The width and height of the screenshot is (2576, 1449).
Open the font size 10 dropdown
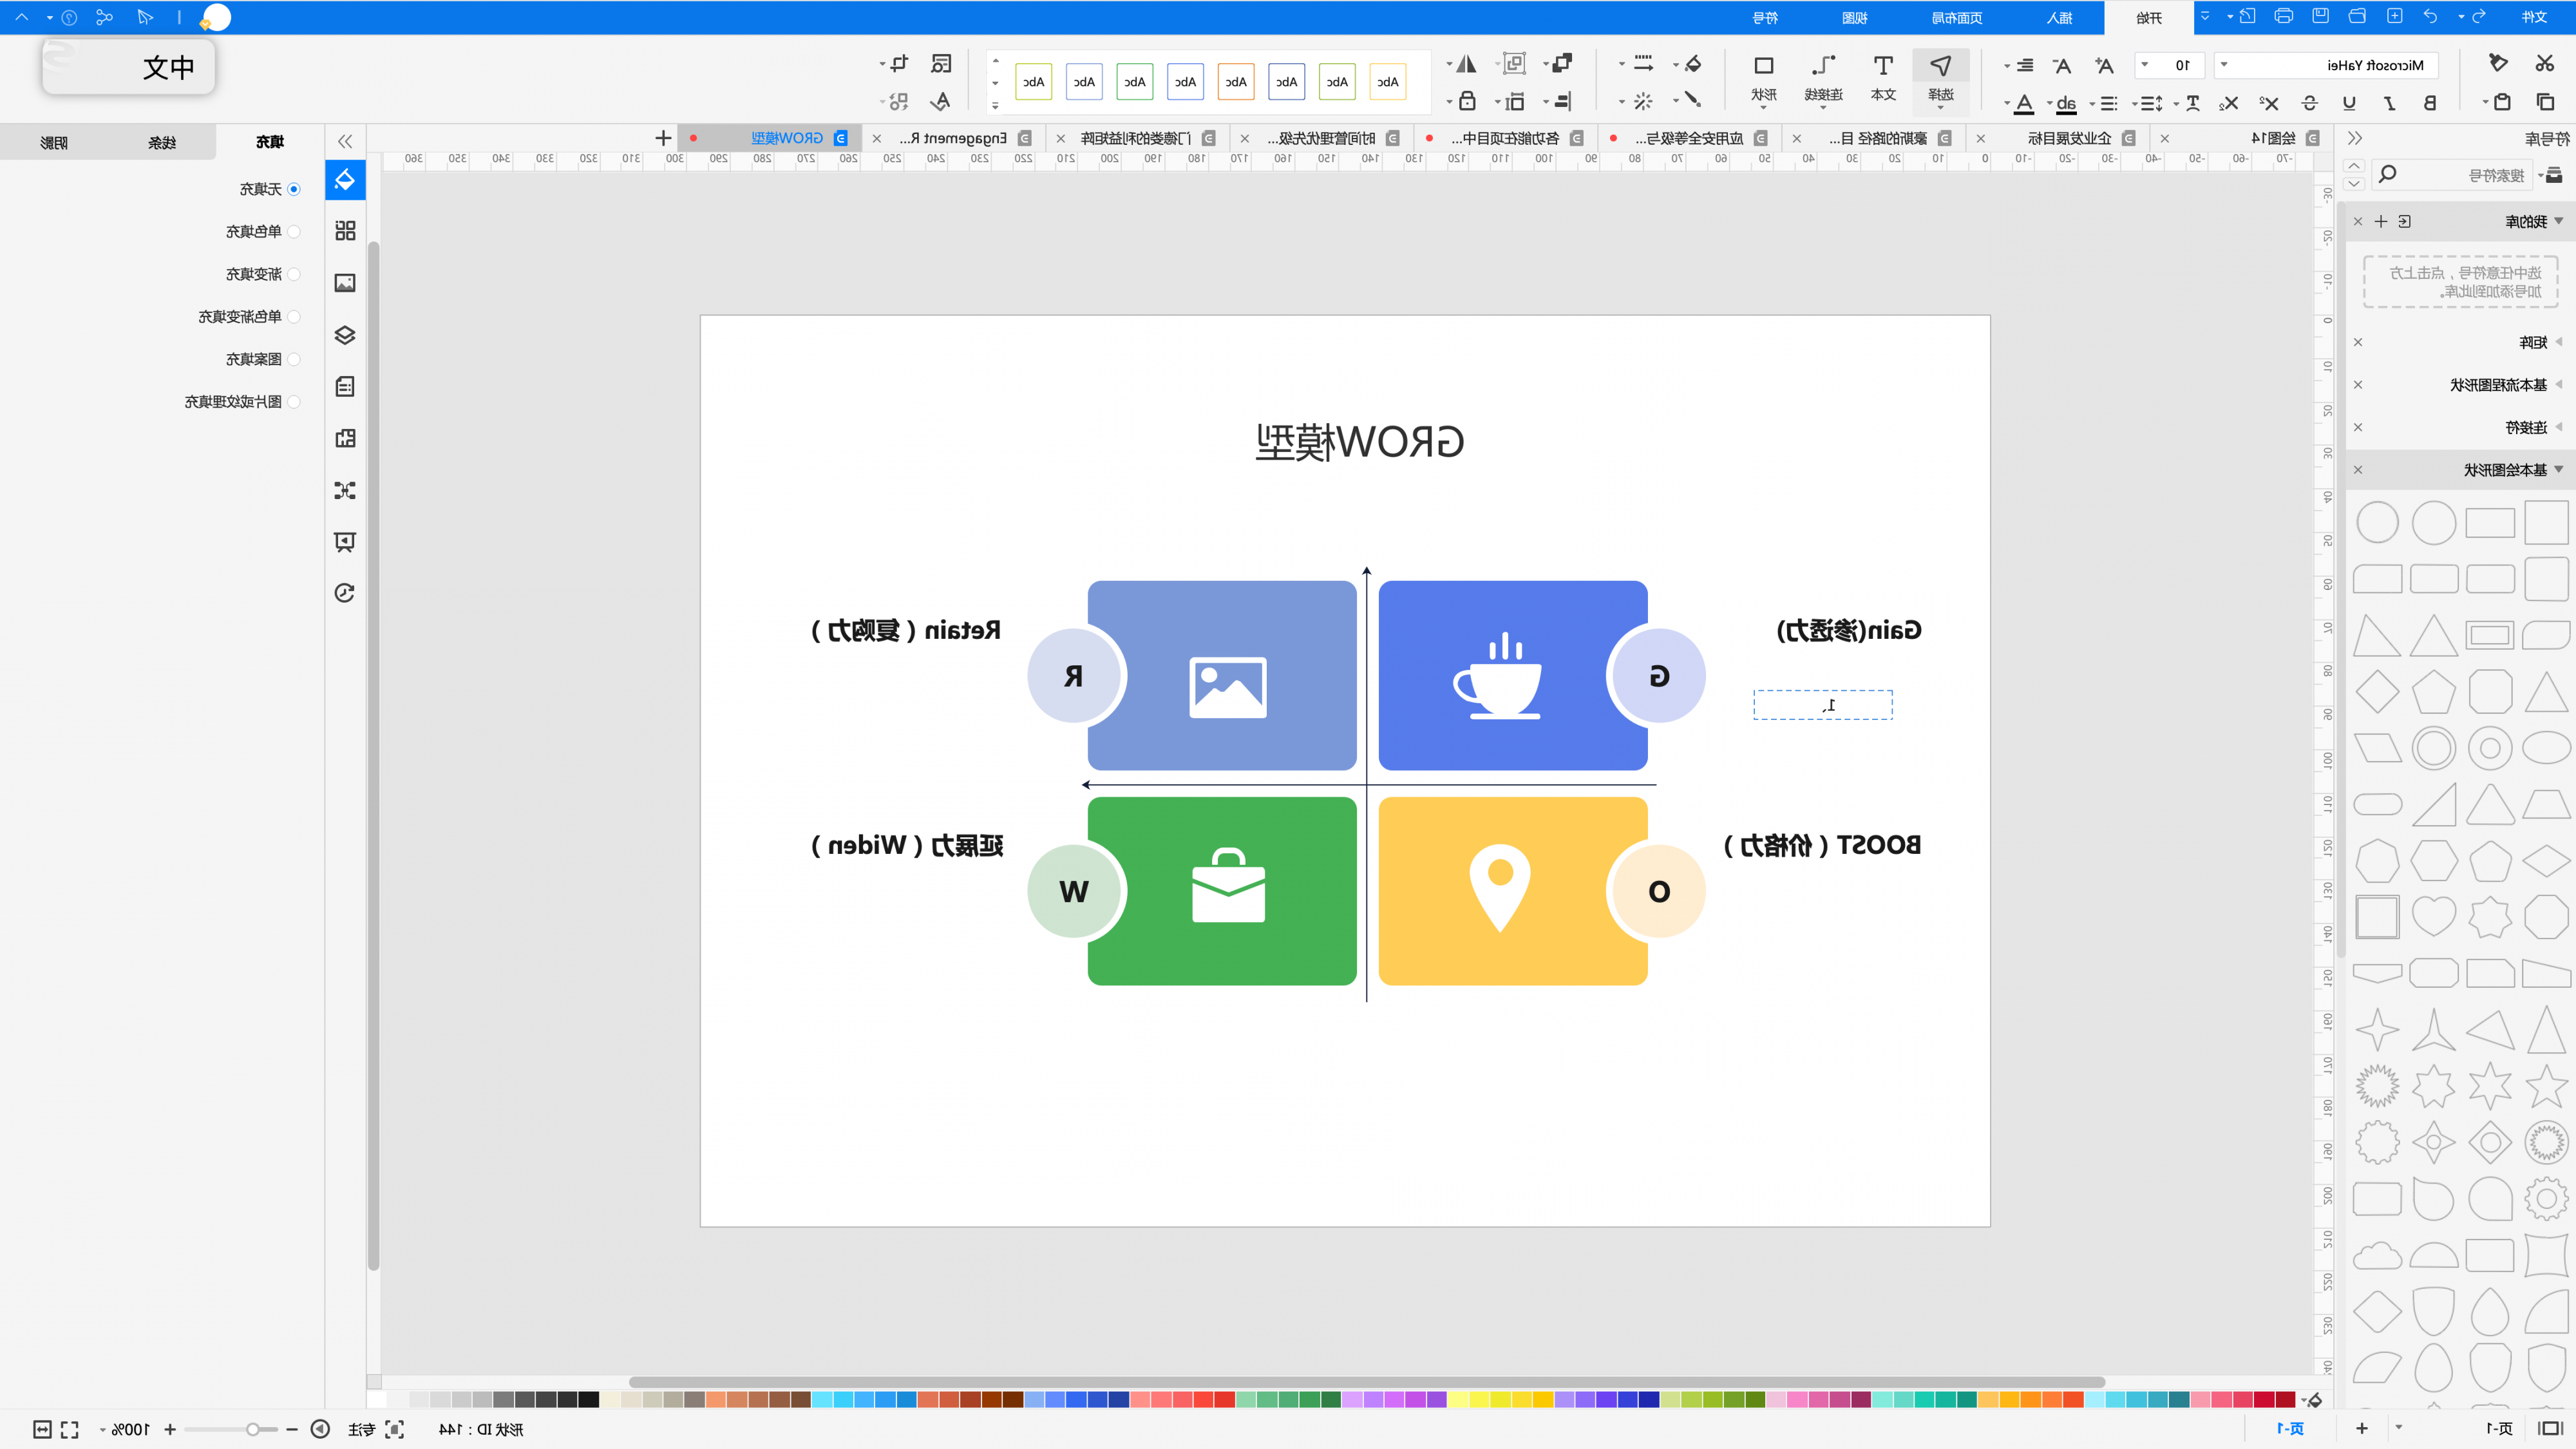tap(2144, 65)
